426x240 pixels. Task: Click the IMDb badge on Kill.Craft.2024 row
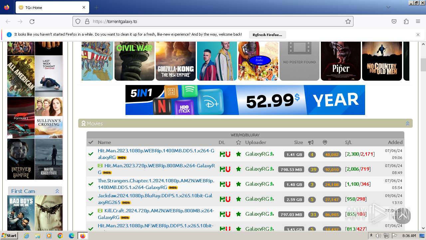(x=125, y=218)
